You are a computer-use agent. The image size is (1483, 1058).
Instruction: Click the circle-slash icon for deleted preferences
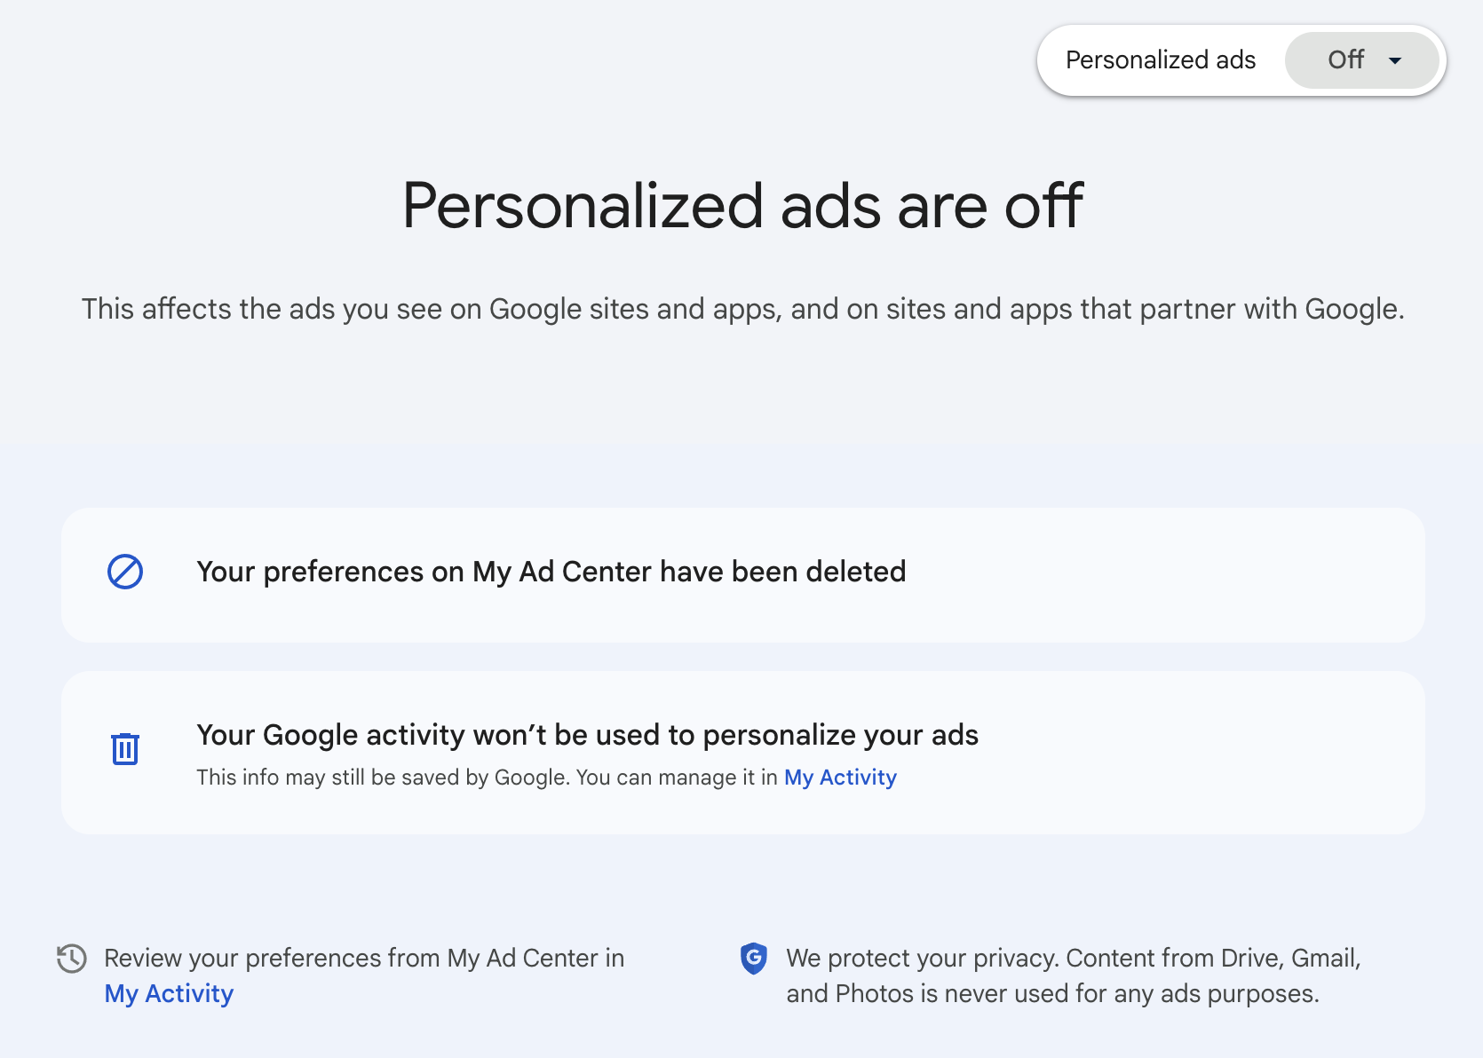click(x=125, y=572)
